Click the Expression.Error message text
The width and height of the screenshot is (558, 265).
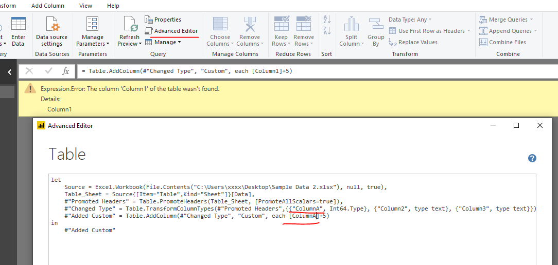130,89
